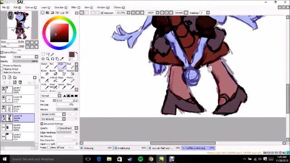Adjust the Edge Hardness slider
Image resolution: width=290 pixels, height=163 pixels.
click(x=68, y=132)
